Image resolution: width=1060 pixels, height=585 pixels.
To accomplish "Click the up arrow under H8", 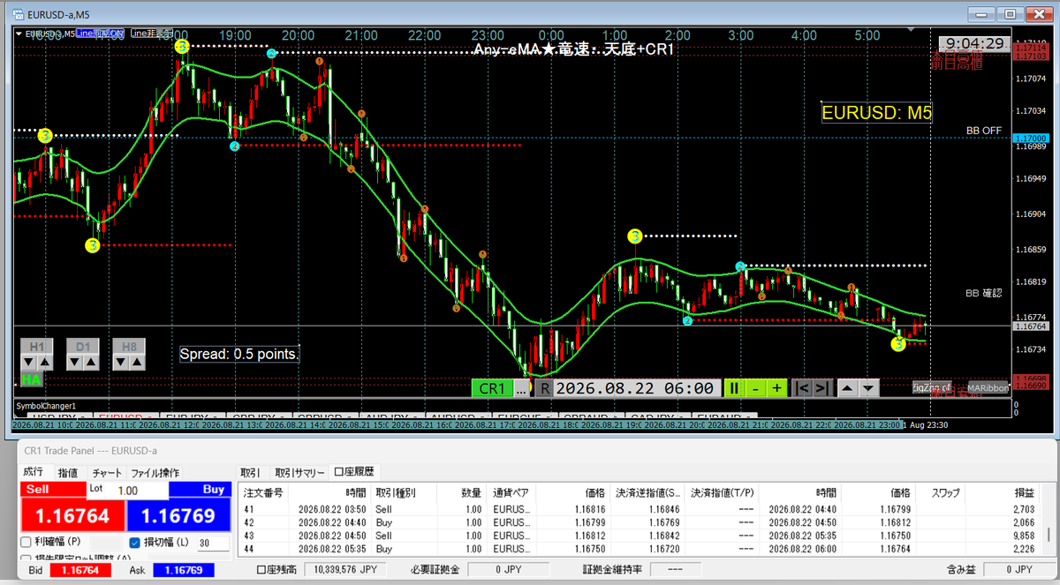I will click(138, 362).
